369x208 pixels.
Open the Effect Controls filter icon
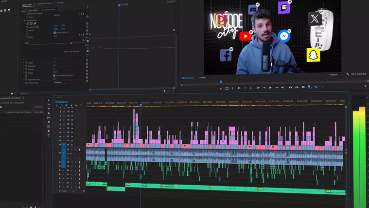coord(164,91)
